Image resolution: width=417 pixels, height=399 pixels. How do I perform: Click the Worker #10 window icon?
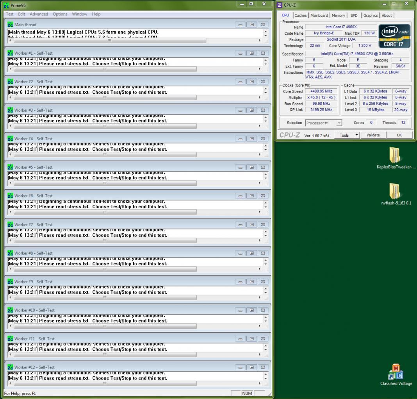(10, 310)
